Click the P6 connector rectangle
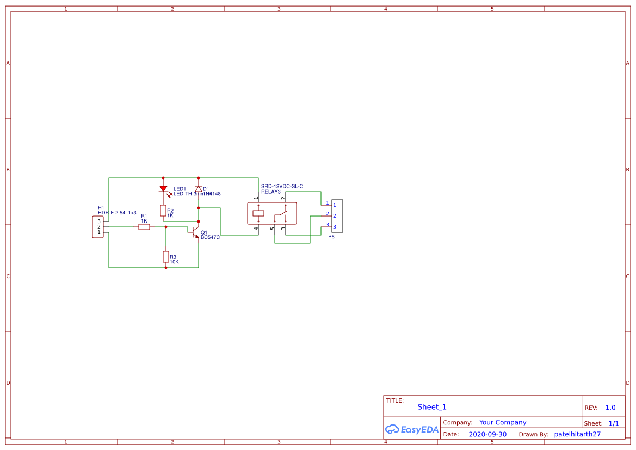 [x=337, y=215]
